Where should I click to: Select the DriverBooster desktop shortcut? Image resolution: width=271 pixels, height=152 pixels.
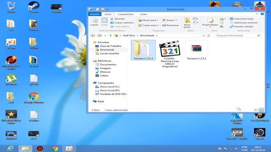click(x=11, y=63)
